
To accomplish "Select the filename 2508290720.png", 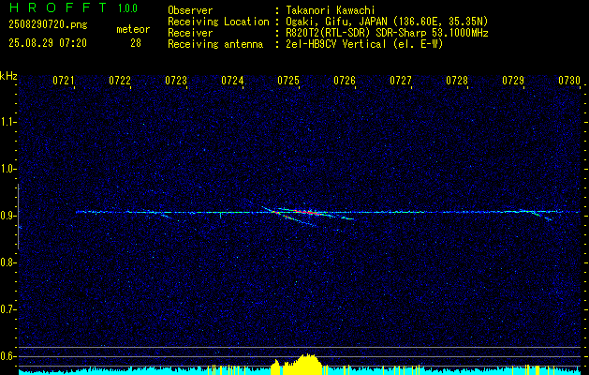I will pos(48,25).
